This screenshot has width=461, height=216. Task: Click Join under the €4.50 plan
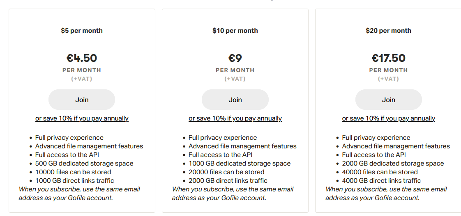click(x=82, y=100)
